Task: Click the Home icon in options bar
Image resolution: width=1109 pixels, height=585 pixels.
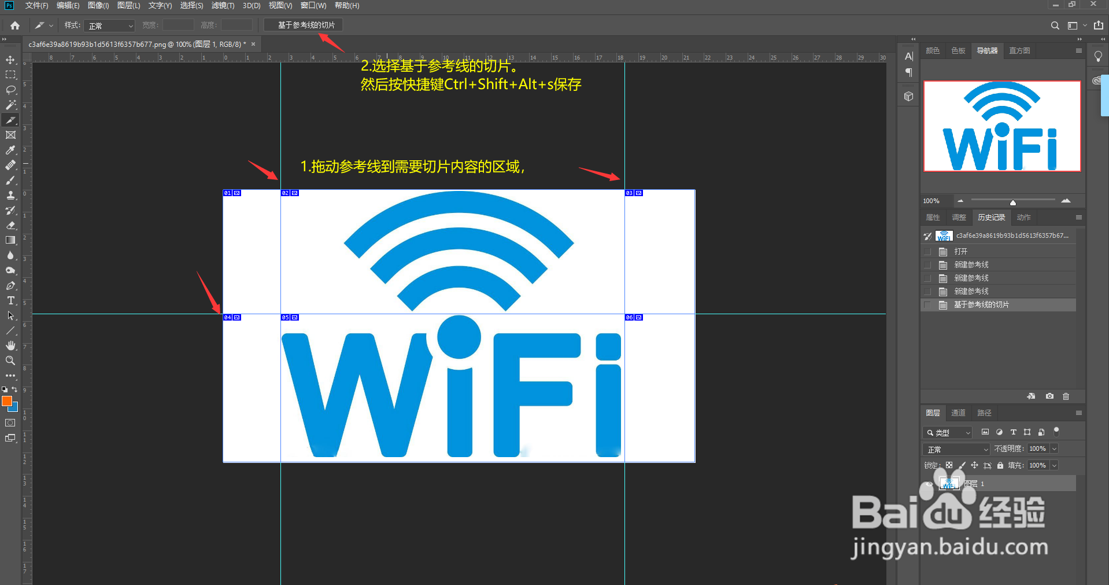Action: click(15, 25)
